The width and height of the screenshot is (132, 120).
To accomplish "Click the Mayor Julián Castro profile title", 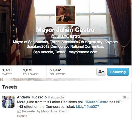I will [x=65, y=30].
